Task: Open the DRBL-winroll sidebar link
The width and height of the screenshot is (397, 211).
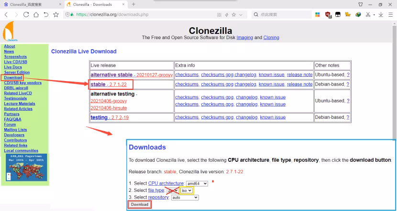Action: point(16,88)
